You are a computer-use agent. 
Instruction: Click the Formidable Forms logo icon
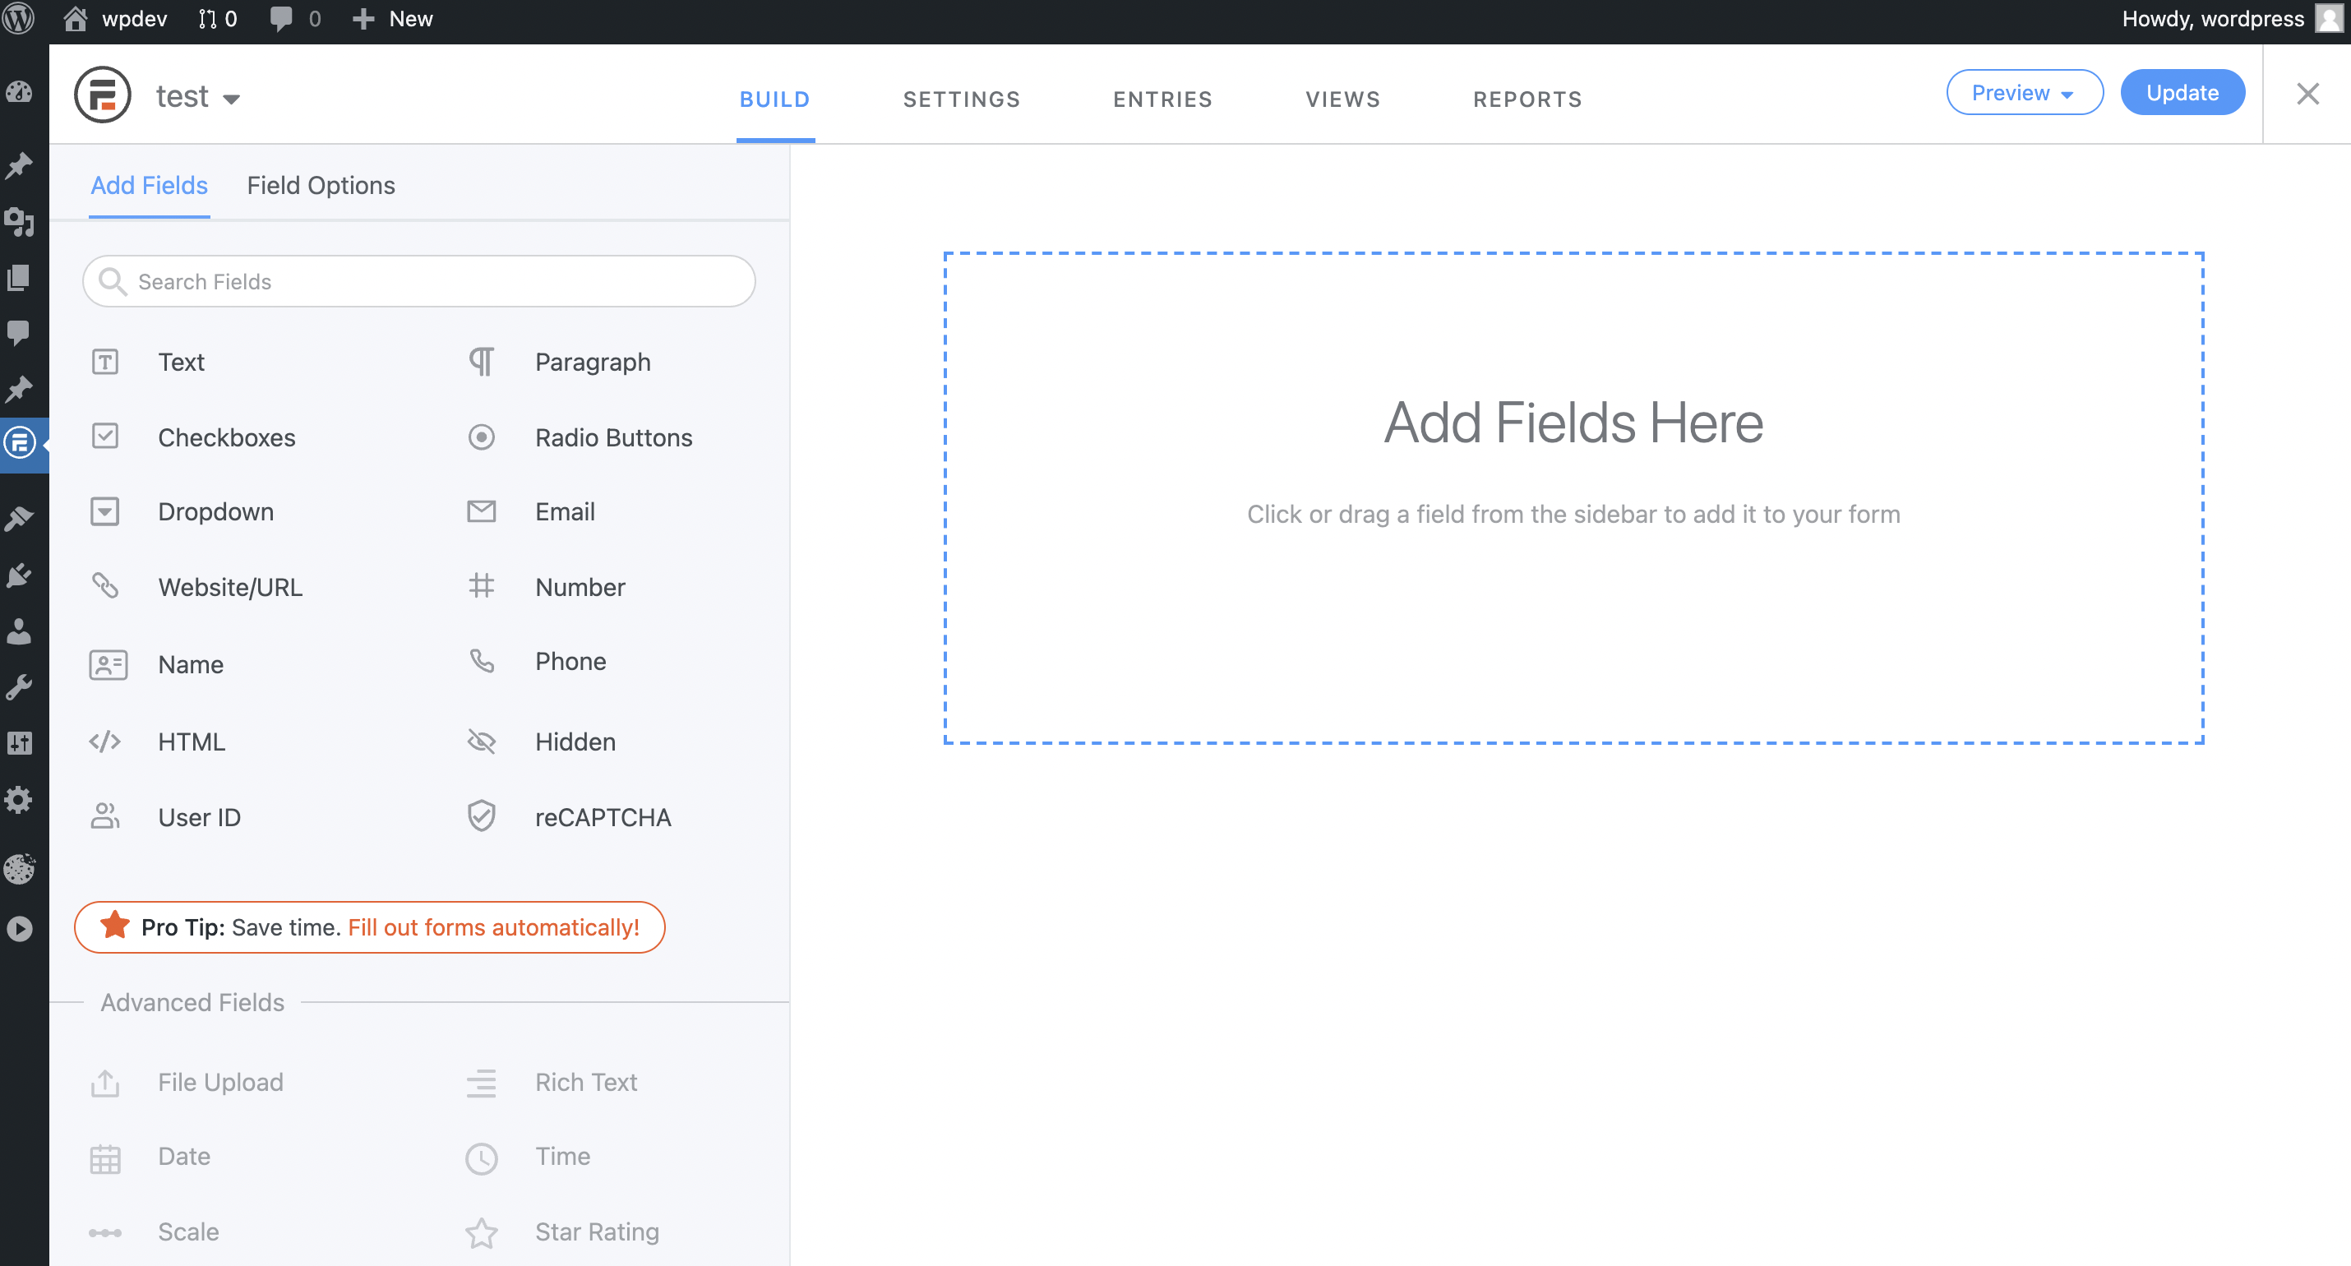coord(102,95)
